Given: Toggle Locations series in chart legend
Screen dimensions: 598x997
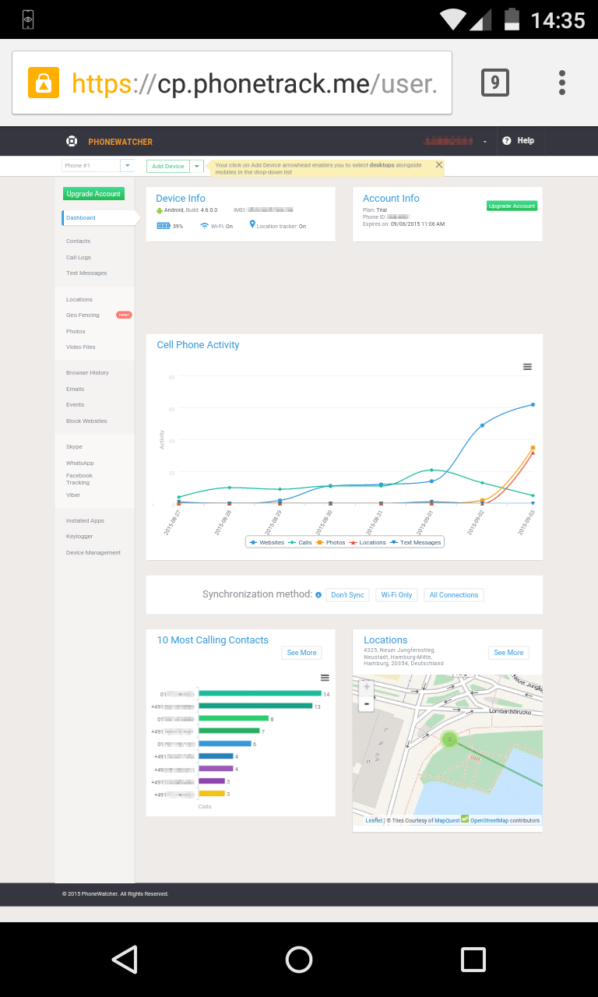Looking at the screenshot, I should pos(367,542).
